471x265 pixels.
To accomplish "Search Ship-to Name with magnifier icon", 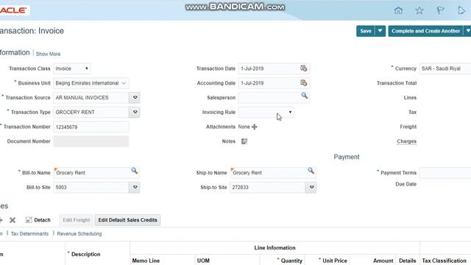I will click(x=311, y=171).
